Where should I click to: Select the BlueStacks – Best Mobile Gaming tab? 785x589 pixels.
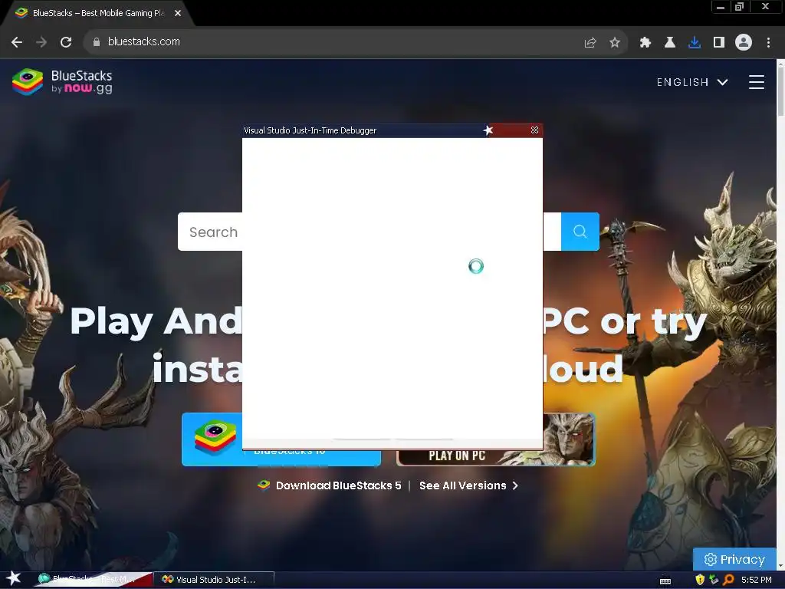tap(98, 13)
